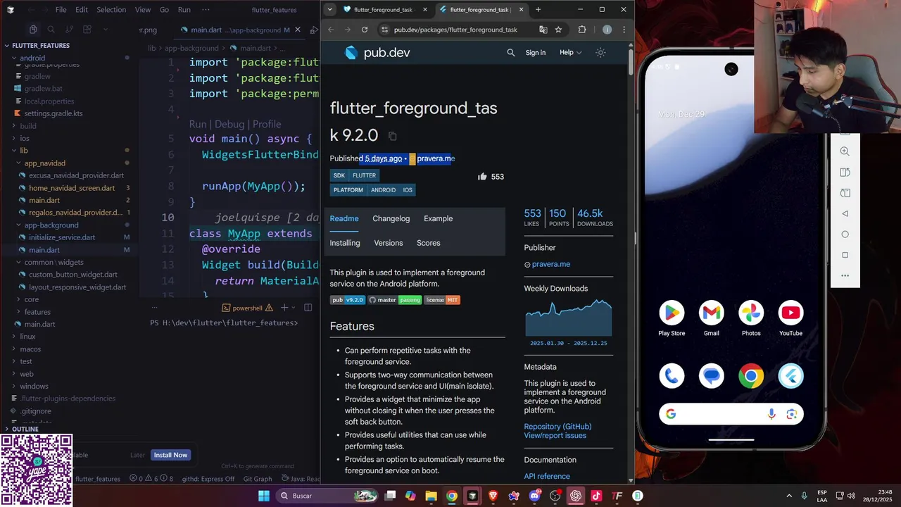This screenshot has height=507, width=901.
Task: Open pravera.me publisher link in sidebar
Action: (x=551, y=264)
